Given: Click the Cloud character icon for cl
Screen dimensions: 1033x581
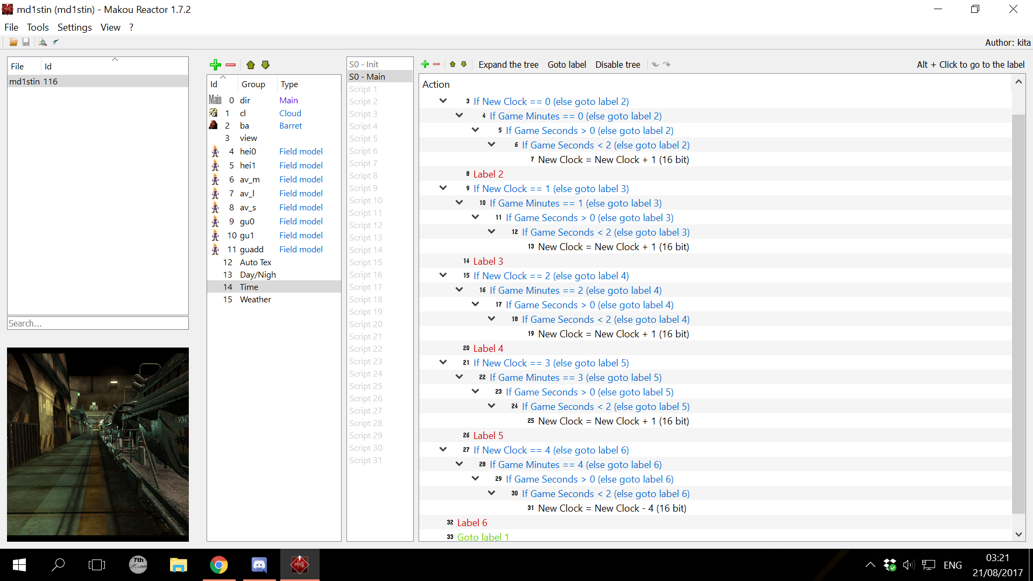Looking at the screenshot, I should point(214,113).
